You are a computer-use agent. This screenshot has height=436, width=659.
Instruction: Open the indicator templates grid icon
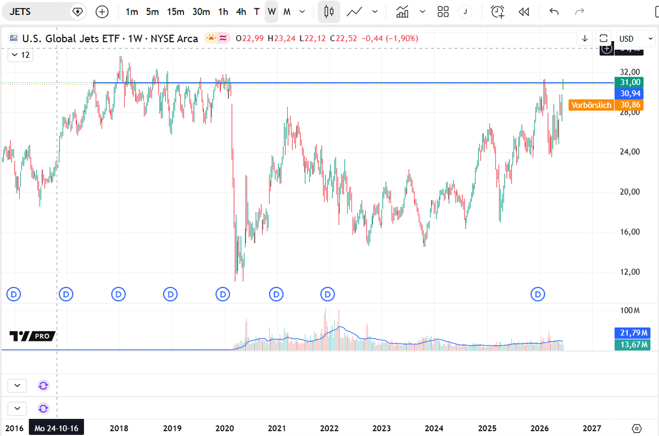443,12
